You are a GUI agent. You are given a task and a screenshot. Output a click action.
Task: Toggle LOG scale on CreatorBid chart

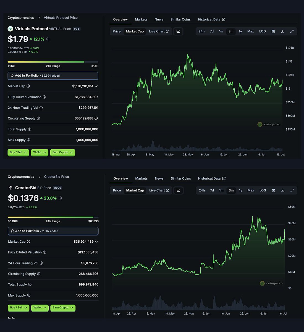pyautogui.click(x=263, y=190)
